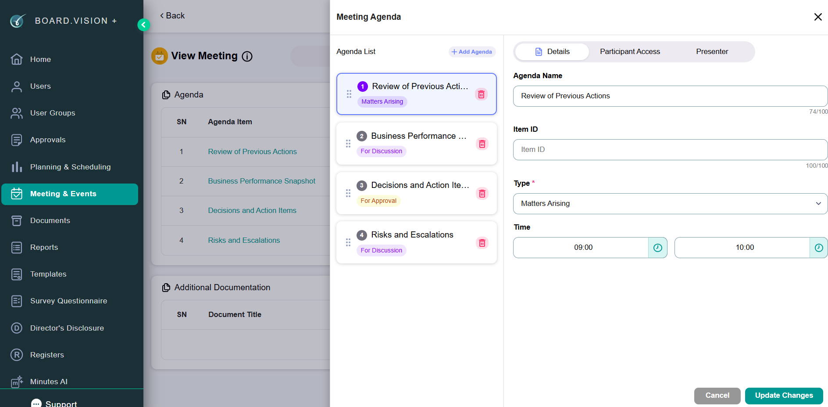
Task: Open the Type dropdown showing Matters Arising
Action: click(x=671, y=204)
